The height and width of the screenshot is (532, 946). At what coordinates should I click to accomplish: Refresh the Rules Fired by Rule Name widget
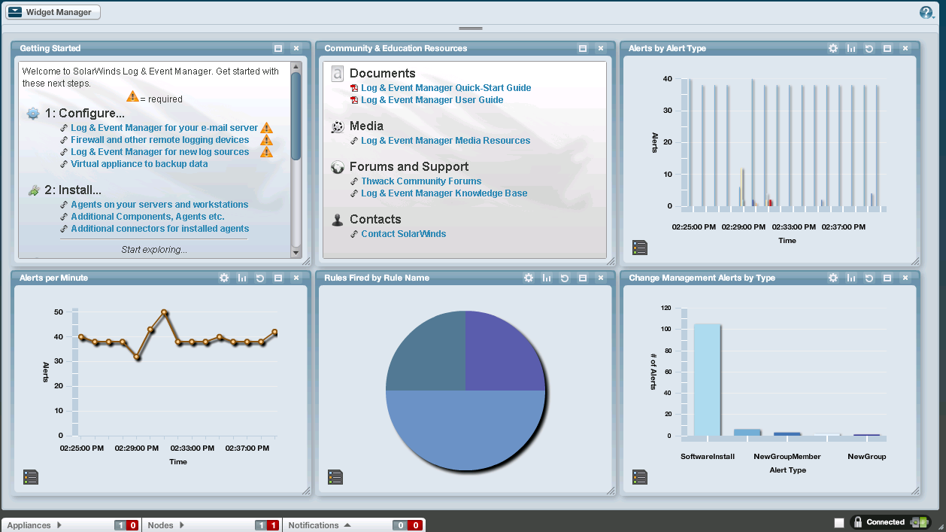[565, 278]
